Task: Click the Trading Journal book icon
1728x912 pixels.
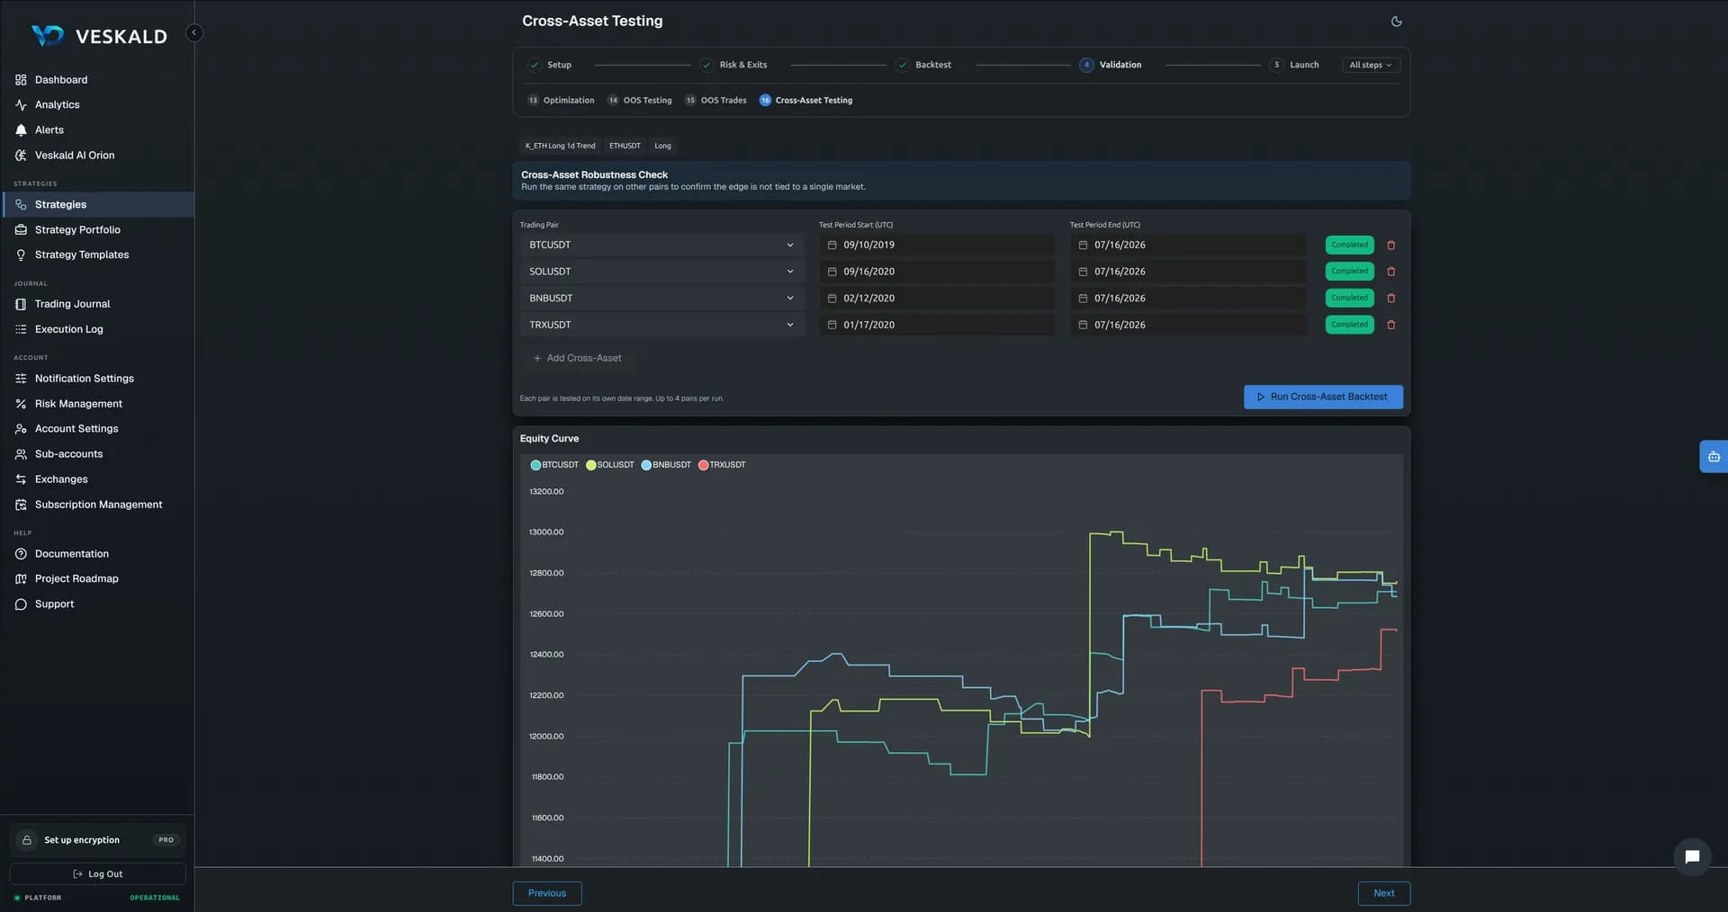Action: (21, 304)
